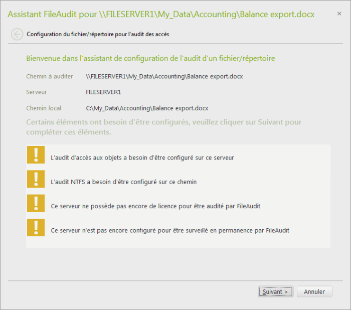The height and width of the screenshot is (310, 351).
Task: Click warning icon beside NTFS audit message
Action: [x=36, y=180]
